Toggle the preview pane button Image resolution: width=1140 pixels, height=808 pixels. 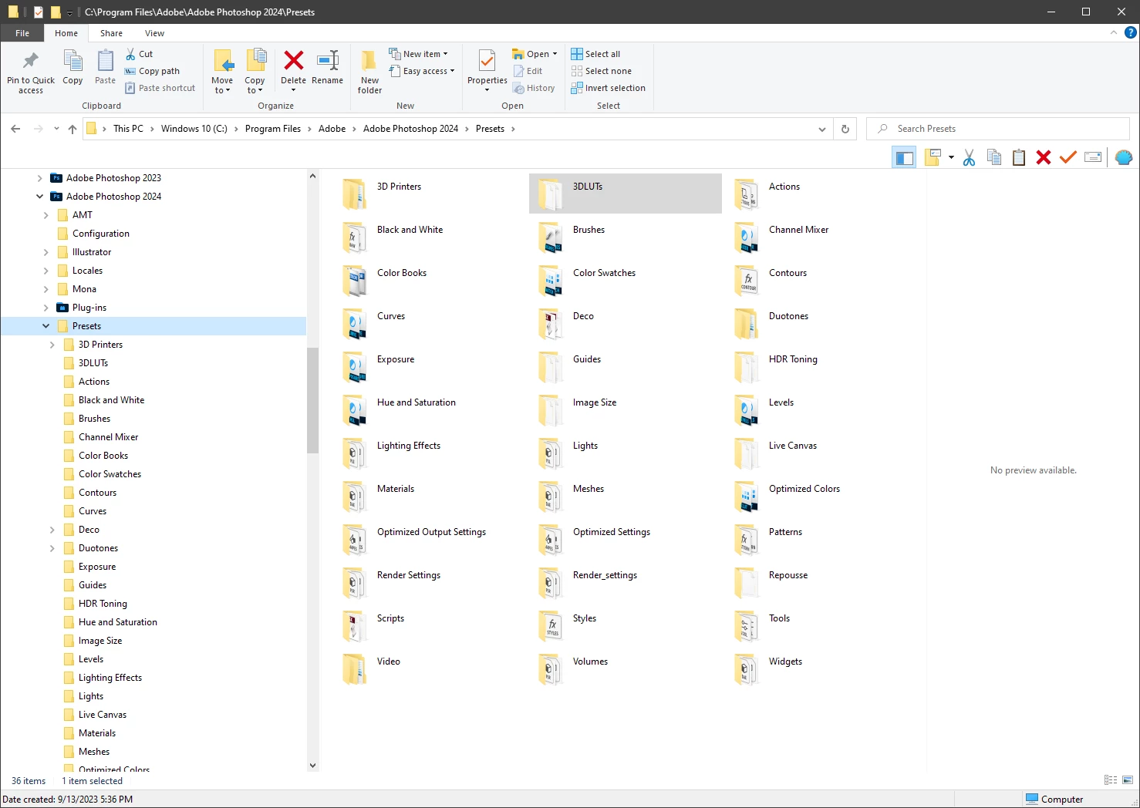click(904, 158)
